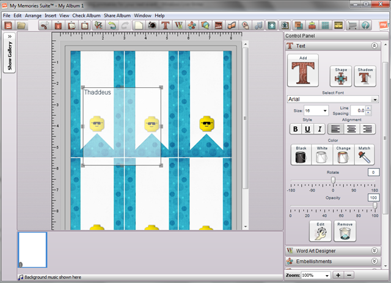
Task: Toggle Bold text style
Action: click(296, 129)
